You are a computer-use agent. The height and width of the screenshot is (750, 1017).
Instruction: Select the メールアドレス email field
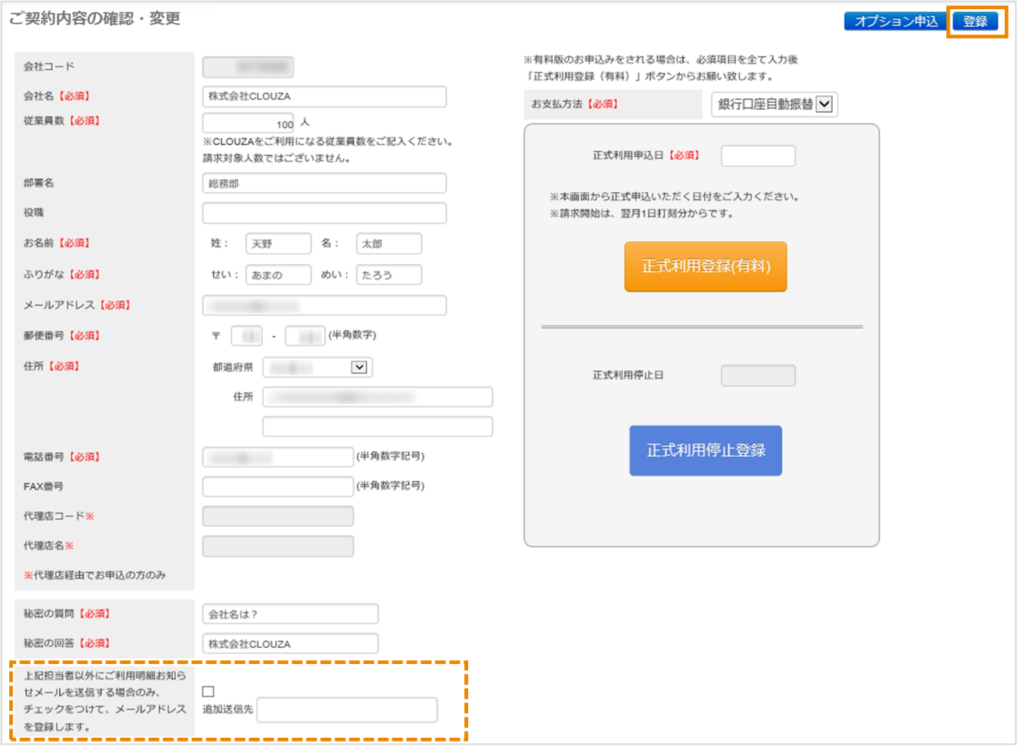pyautogui.click(x=324, y=305)
